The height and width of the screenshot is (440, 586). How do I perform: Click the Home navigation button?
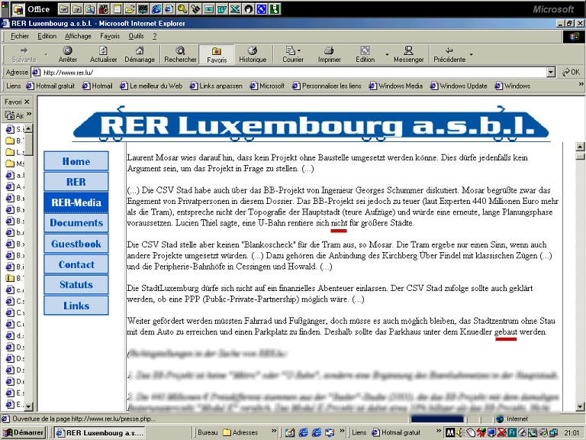(76, 161)
